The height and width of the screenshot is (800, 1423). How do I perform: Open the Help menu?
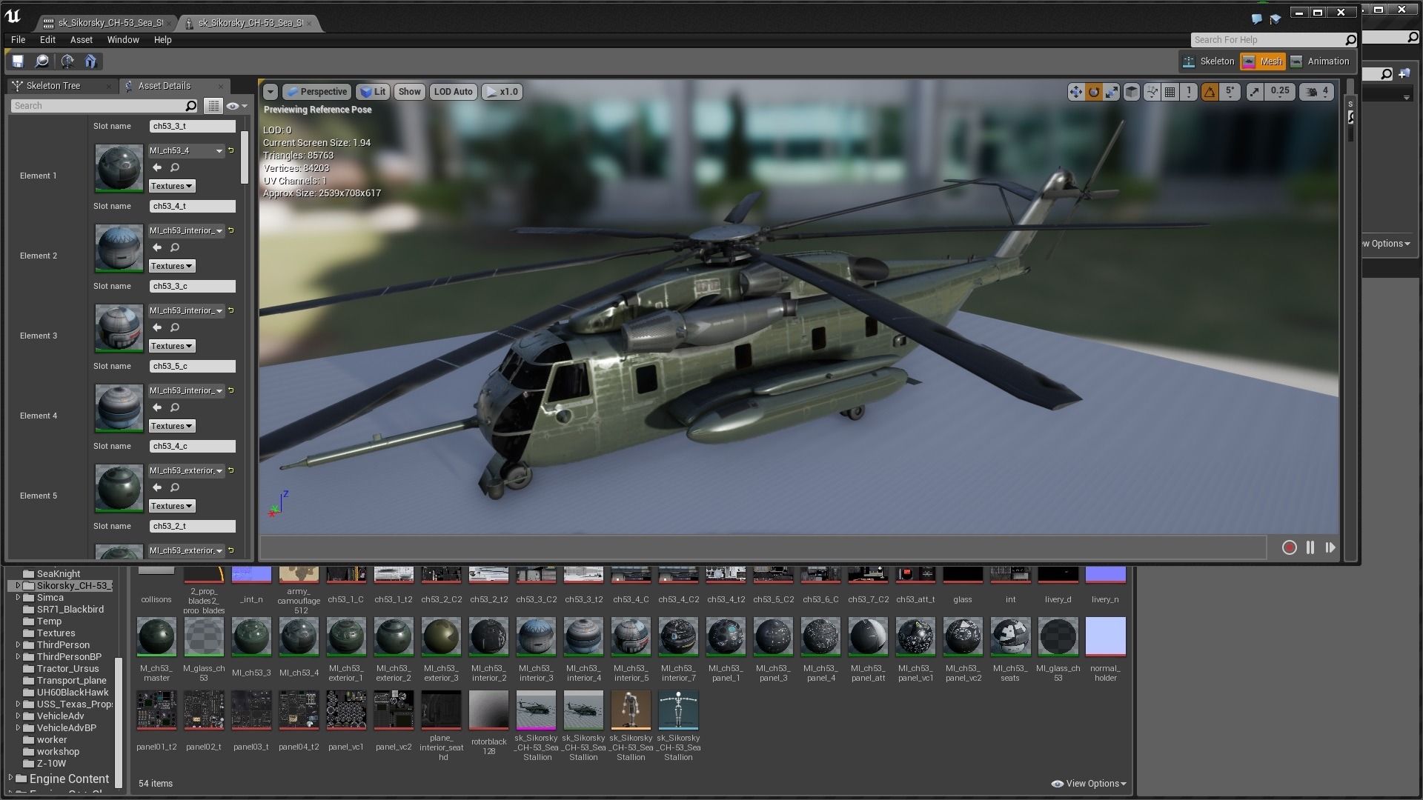click(162, 40)
